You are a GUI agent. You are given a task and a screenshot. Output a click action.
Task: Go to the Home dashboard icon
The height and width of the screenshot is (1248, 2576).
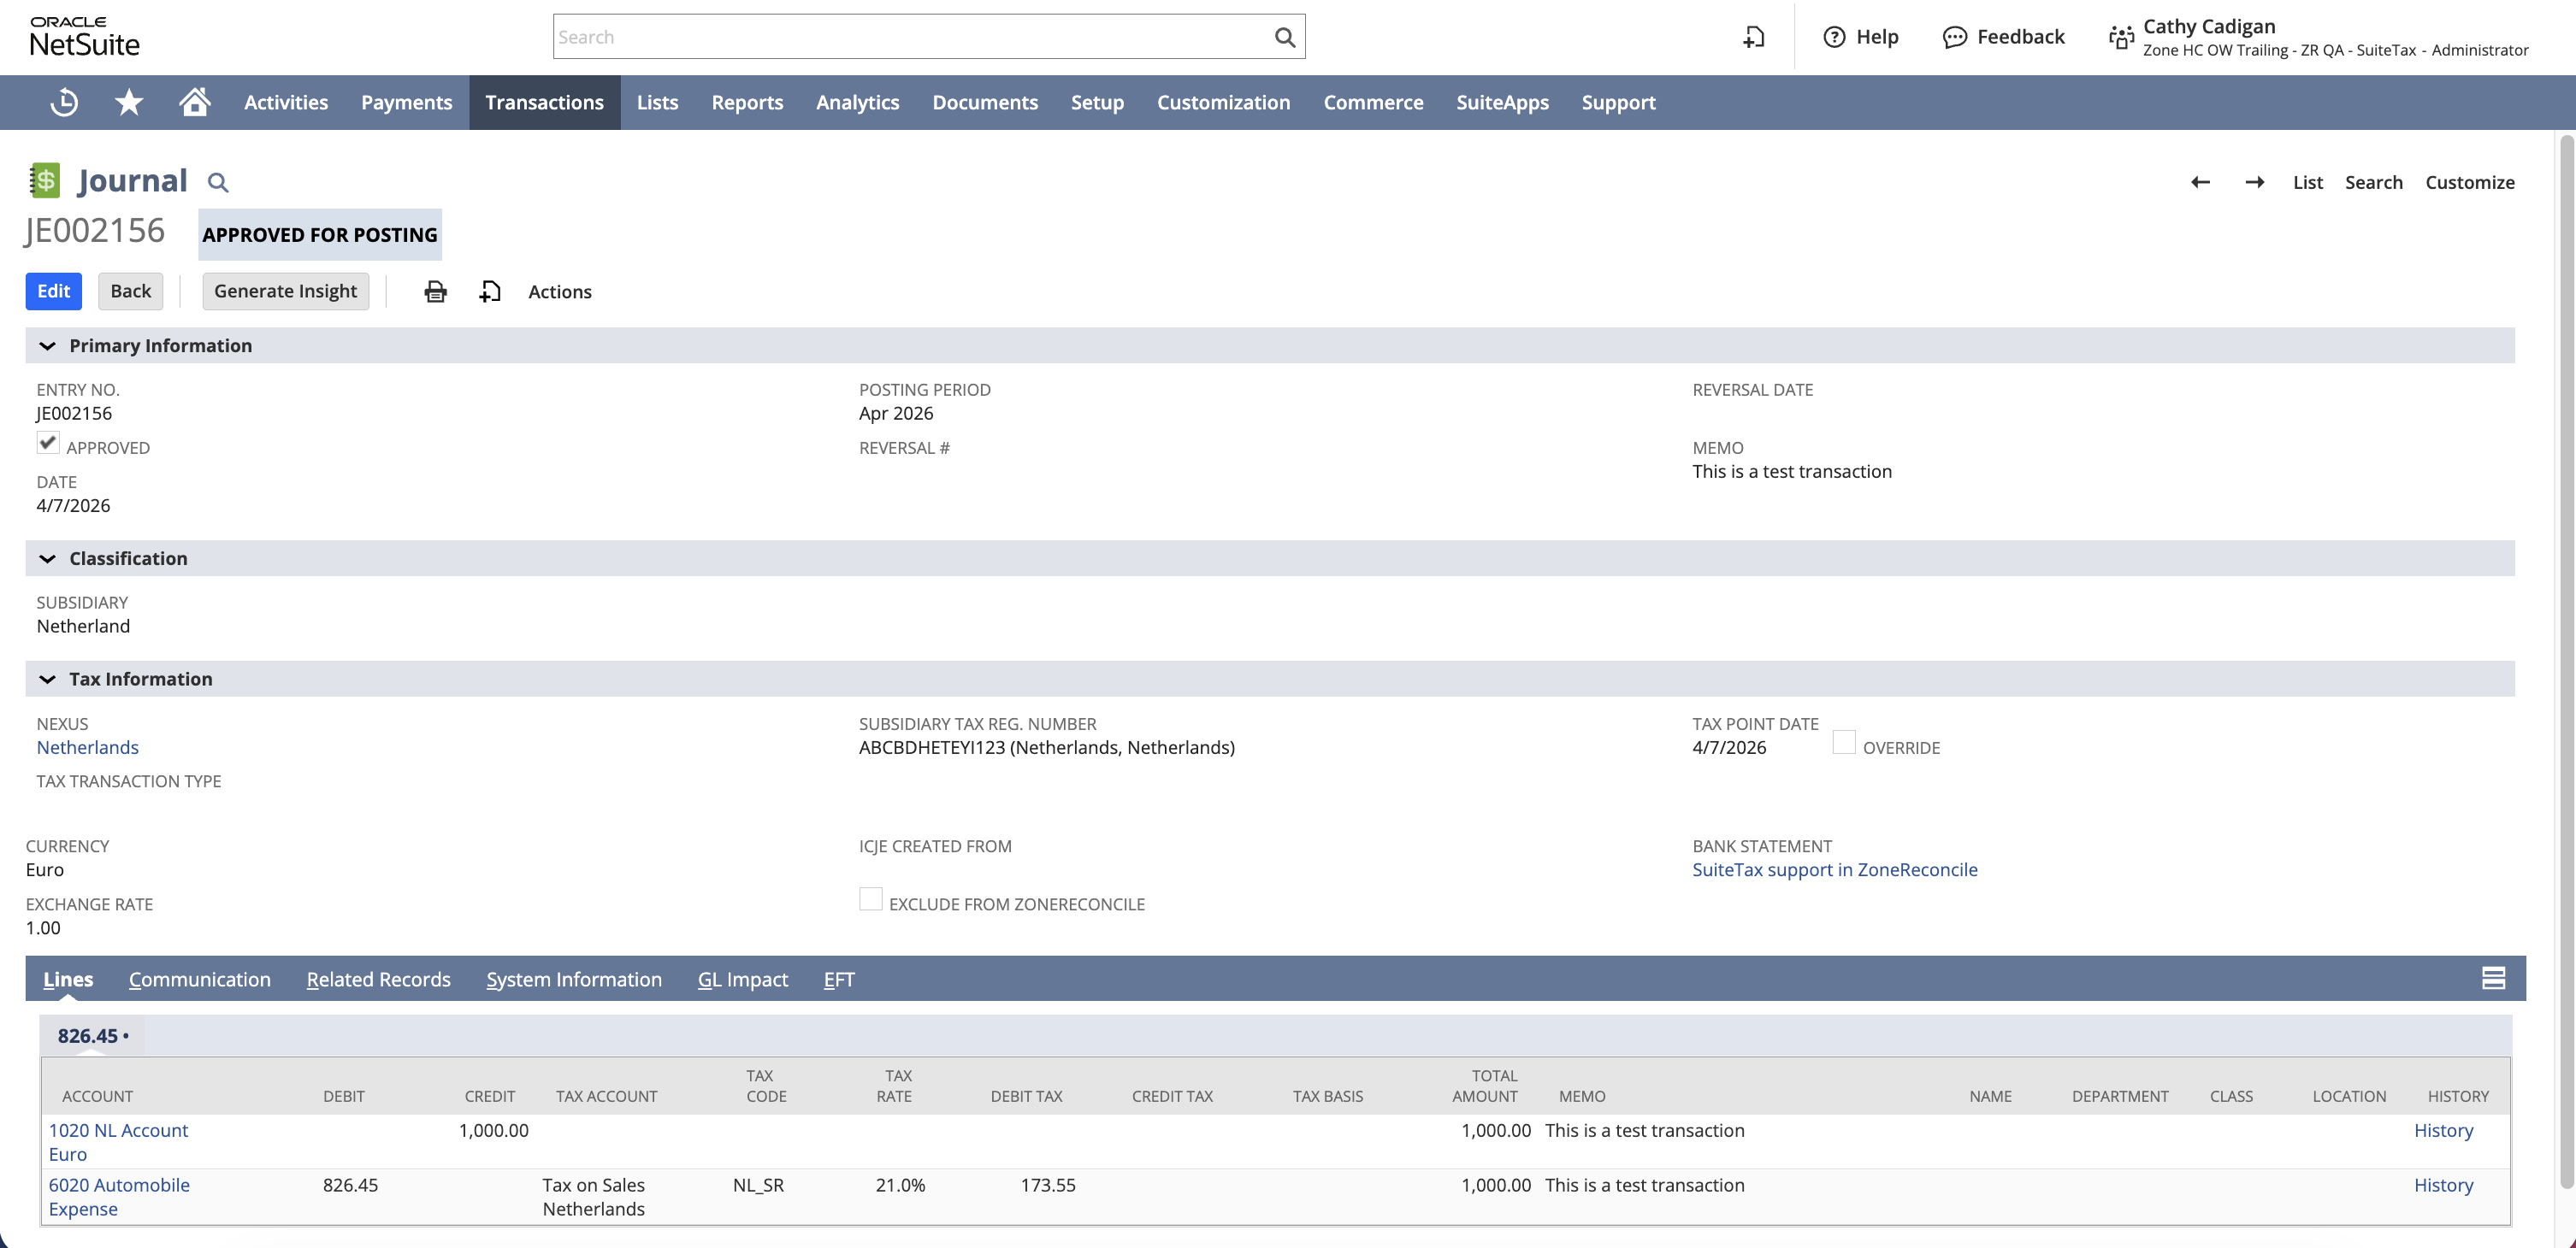click(195, 101)
